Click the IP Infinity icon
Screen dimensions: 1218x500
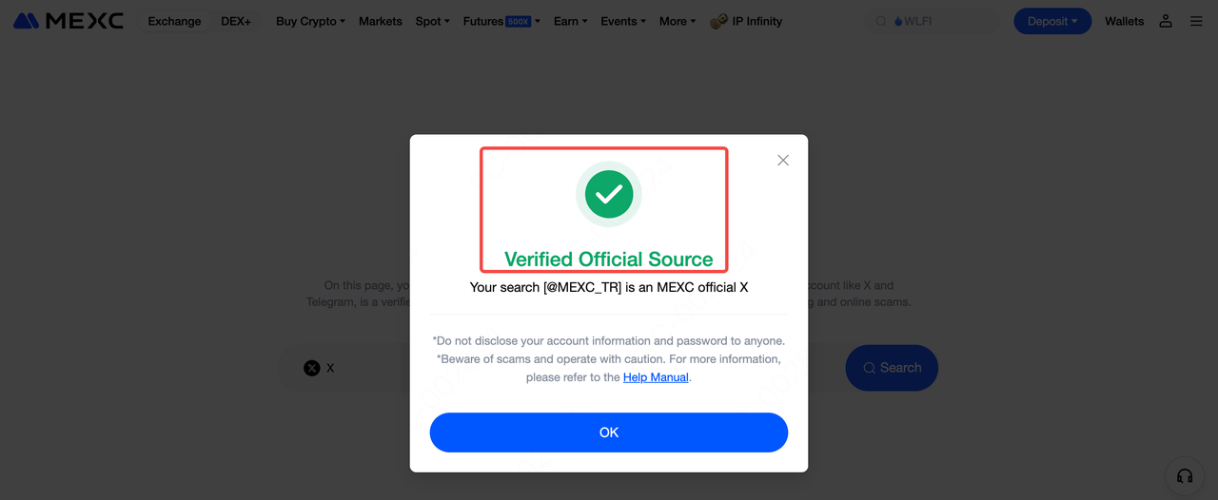[719, 21]
